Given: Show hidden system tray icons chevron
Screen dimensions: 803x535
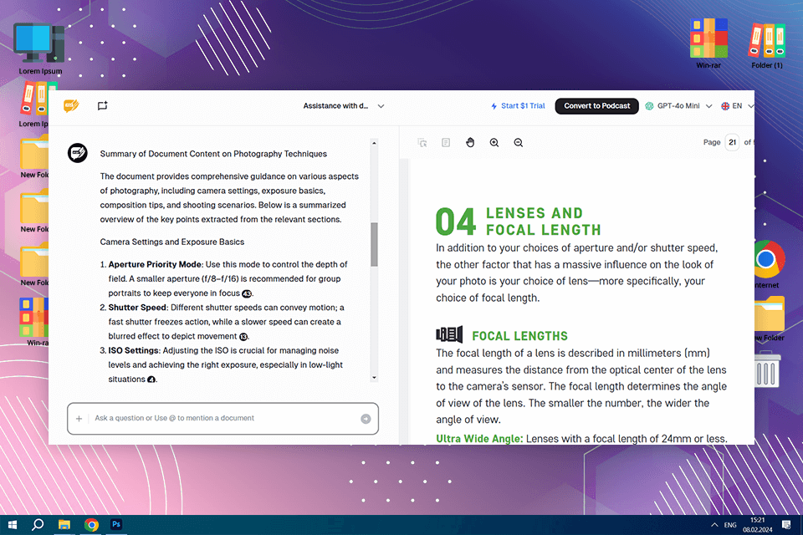Looking at the screenshot, I should (x=713, y=525).
